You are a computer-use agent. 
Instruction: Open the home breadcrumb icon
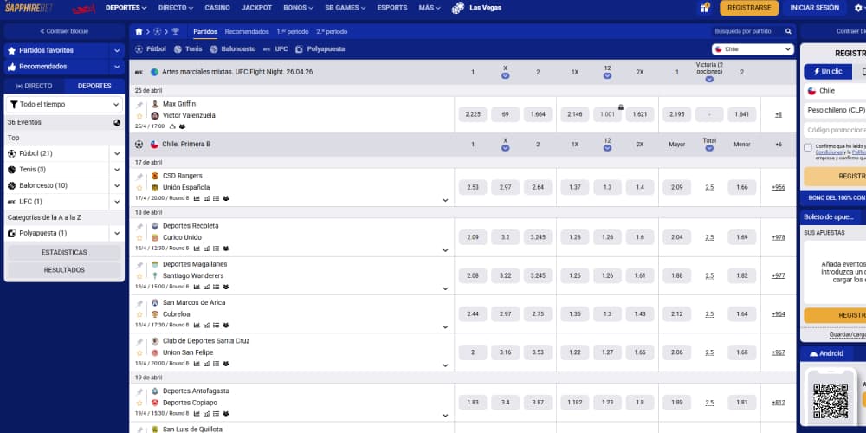point(139,31)
